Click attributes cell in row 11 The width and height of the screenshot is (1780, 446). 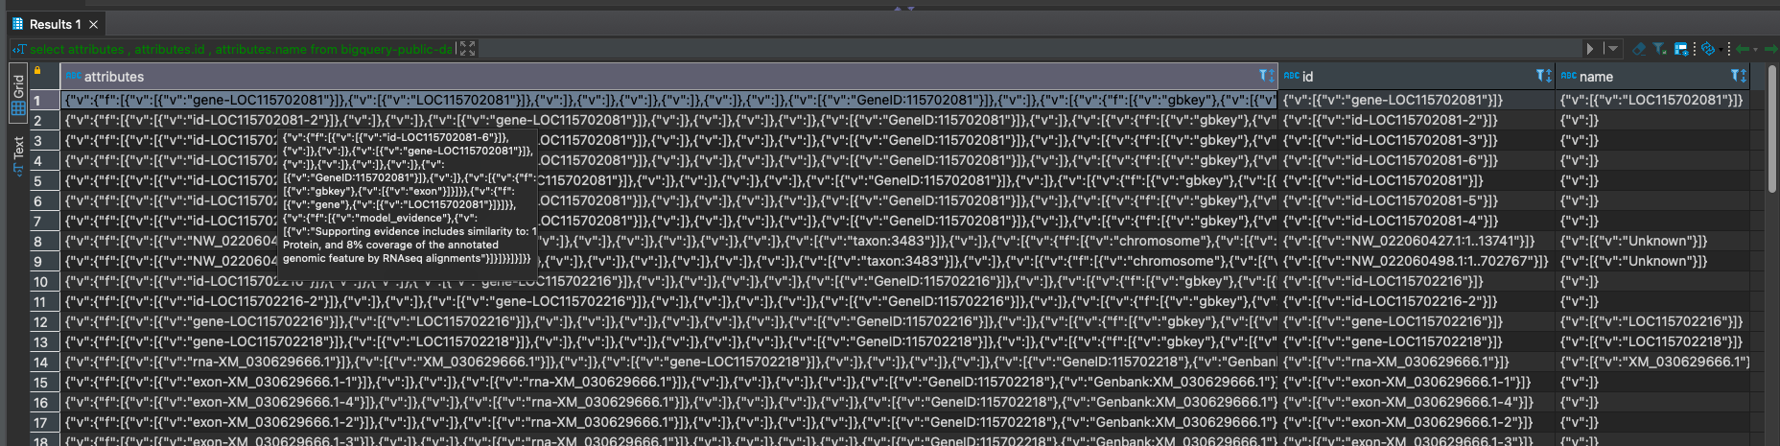point(668,301)
